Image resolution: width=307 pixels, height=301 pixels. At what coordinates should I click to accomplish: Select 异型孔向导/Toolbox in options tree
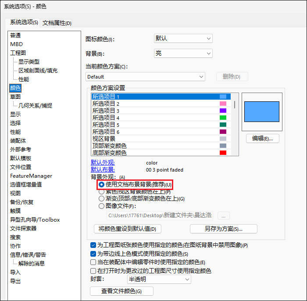35,220
